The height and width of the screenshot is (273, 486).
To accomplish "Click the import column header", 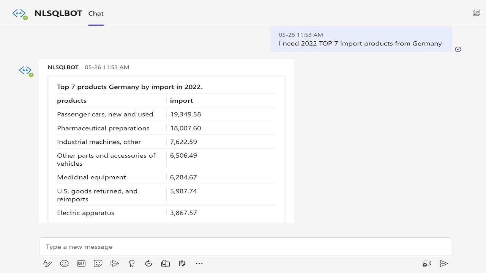I will click(x=181, y=100).
